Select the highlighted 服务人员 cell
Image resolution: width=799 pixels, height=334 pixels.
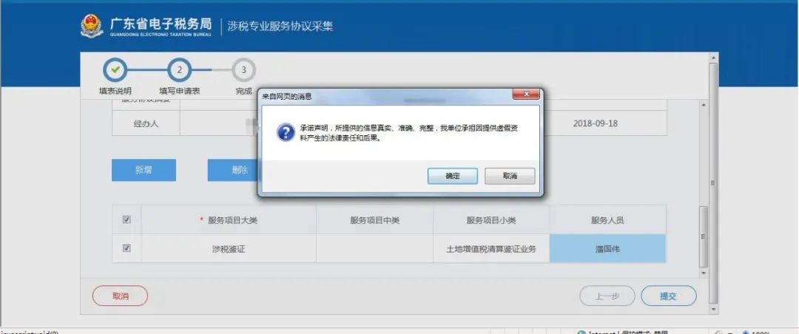607,248
